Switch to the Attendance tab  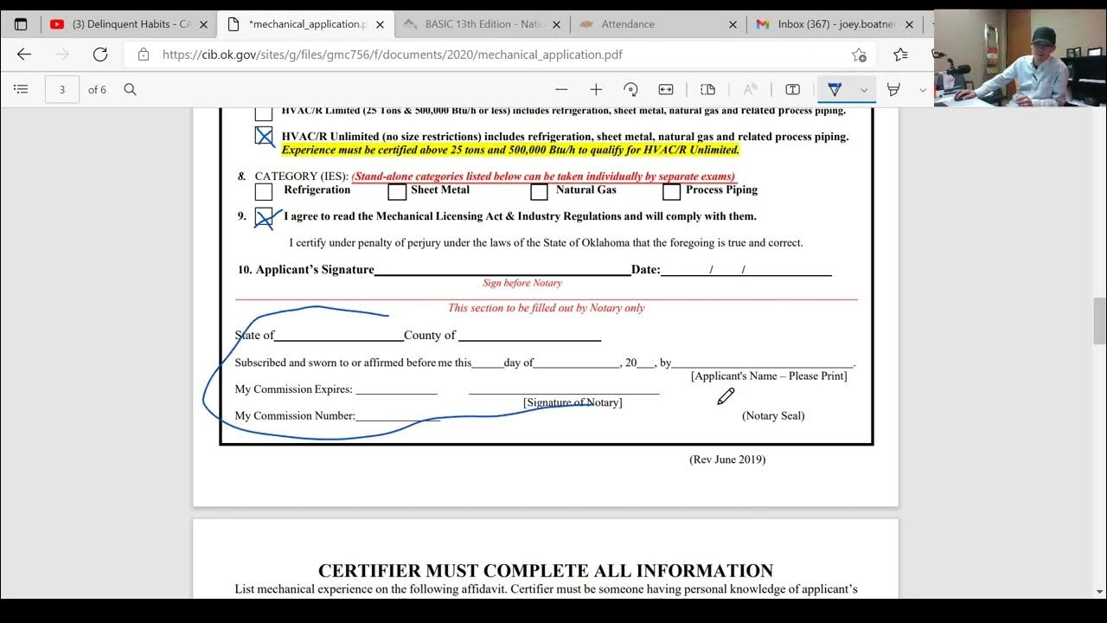[658, 24]
